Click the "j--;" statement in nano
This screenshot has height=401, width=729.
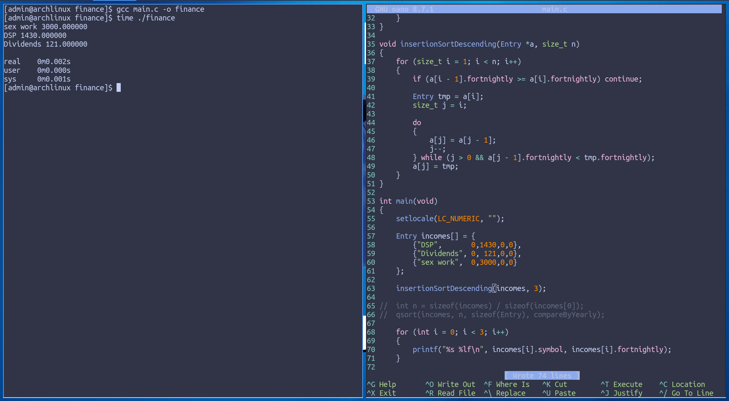[x=438, y=149]
